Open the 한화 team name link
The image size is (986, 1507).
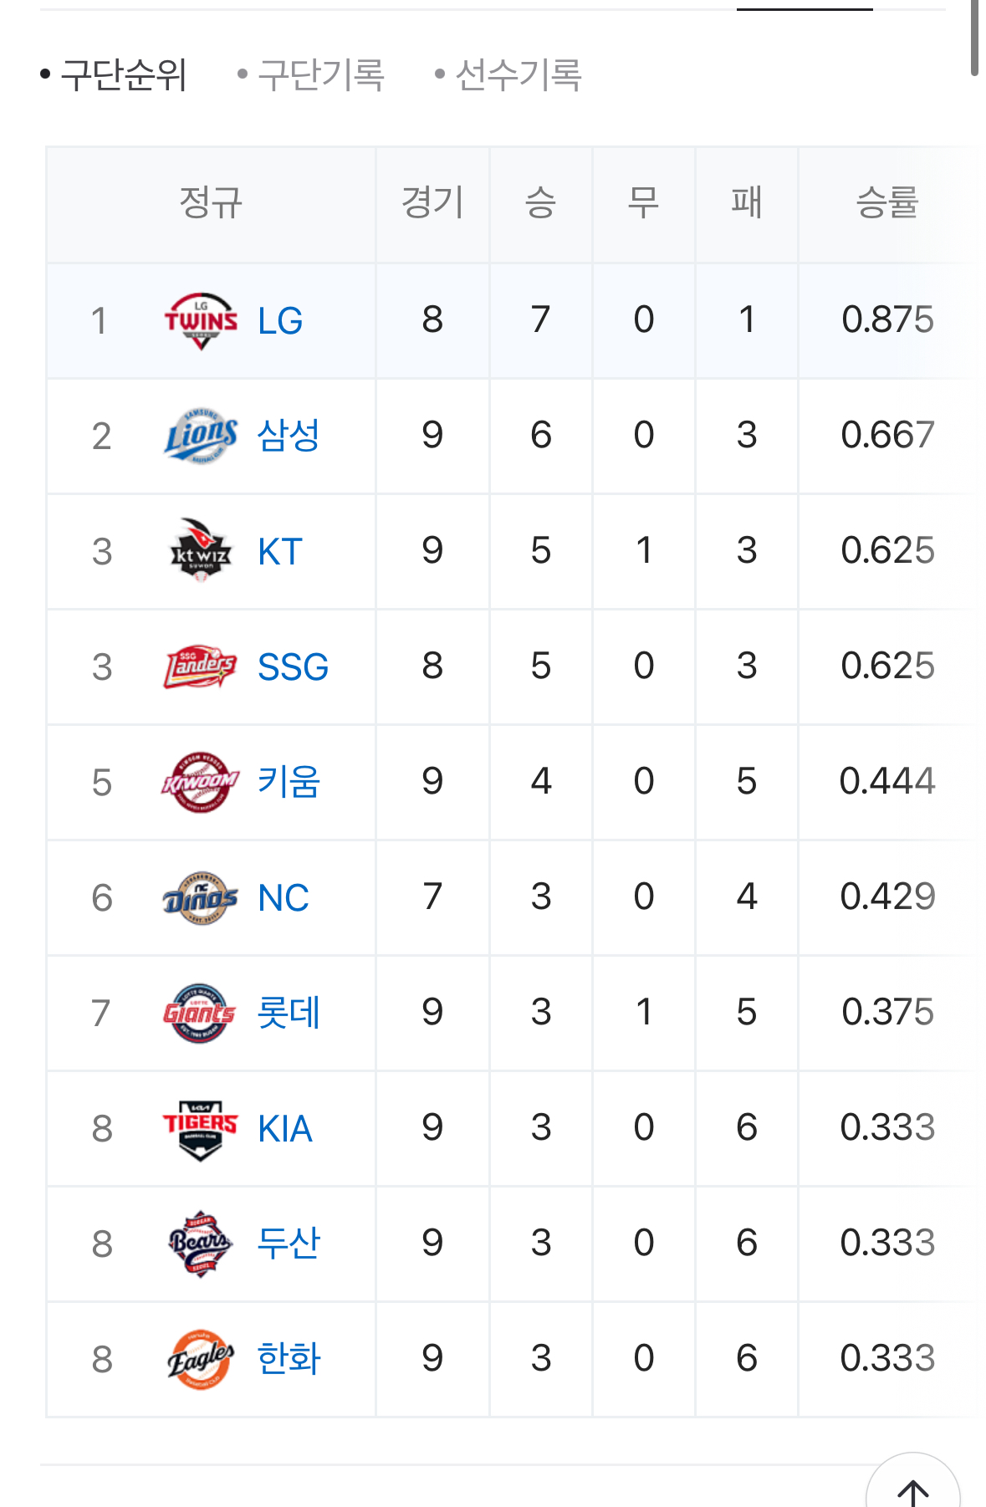click(289, 1359)
